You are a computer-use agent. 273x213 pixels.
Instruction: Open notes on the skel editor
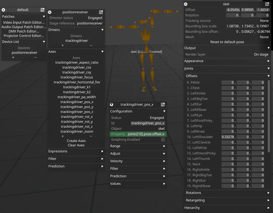[x=267, y=4]
